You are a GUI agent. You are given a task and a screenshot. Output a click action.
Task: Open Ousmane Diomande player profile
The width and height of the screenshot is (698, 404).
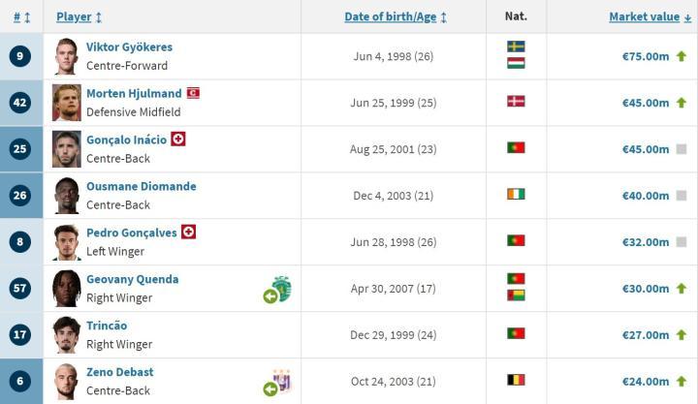pyautogui.click(x=141, y=186)
